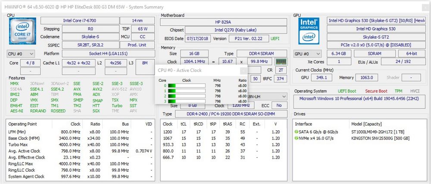The image size is (431, 184).
Task: Open the GPU #0 selector dropdown
Action: pyautogui.click(x=307, y=54)
